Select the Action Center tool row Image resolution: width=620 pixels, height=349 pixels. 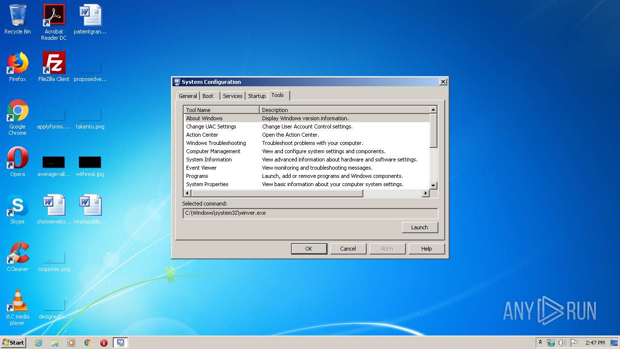point(307,135)
